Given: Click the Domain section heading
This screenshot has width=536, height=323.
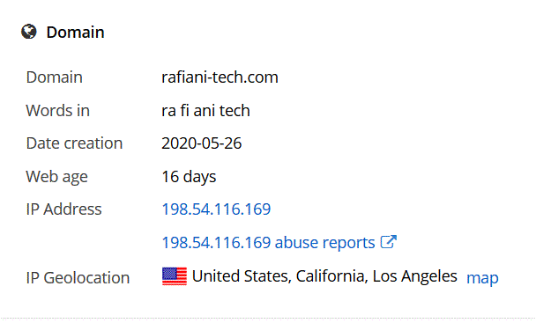Looking at the screenshot, I should click(75, 32).
